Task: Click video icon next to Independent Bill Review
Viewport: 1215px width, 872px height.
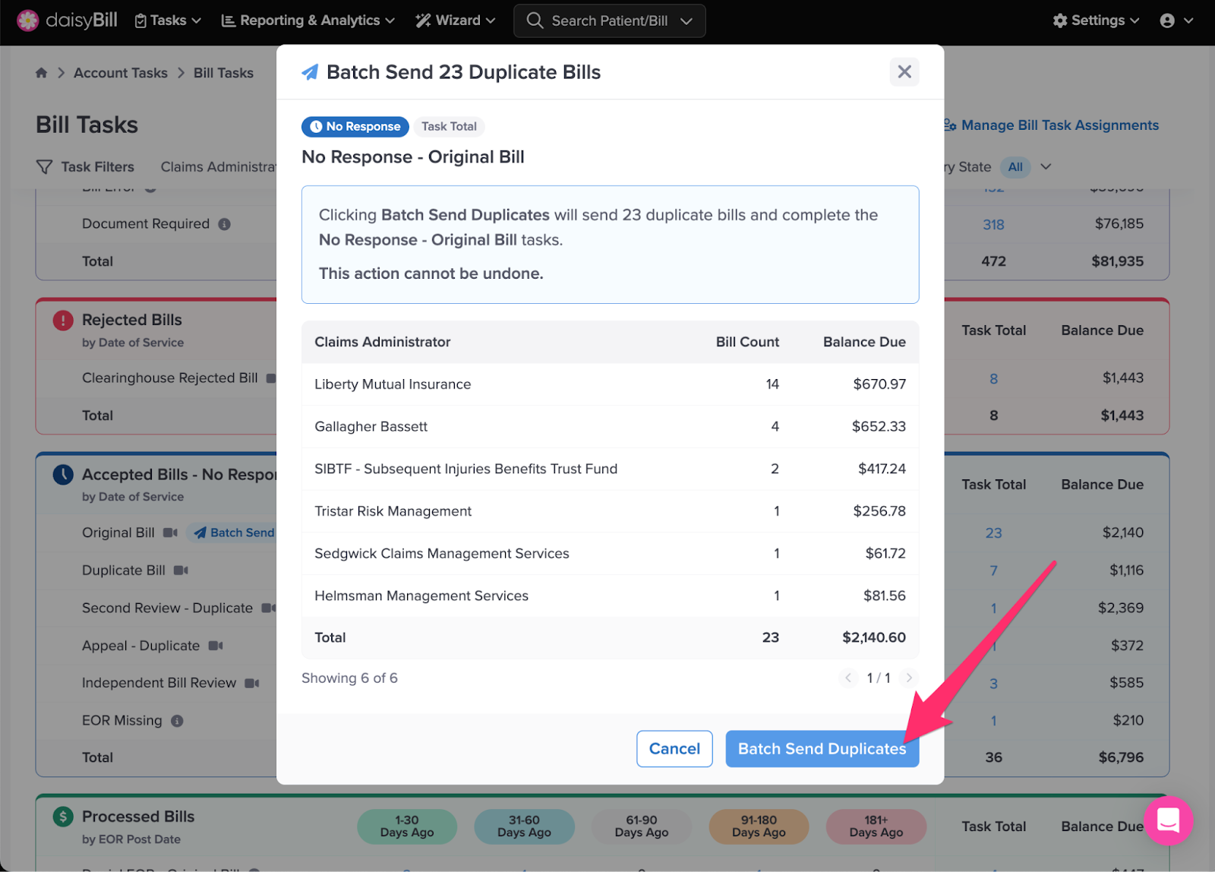Action: [252, 683]
